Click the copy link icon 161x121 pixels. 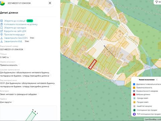(1, 24)
